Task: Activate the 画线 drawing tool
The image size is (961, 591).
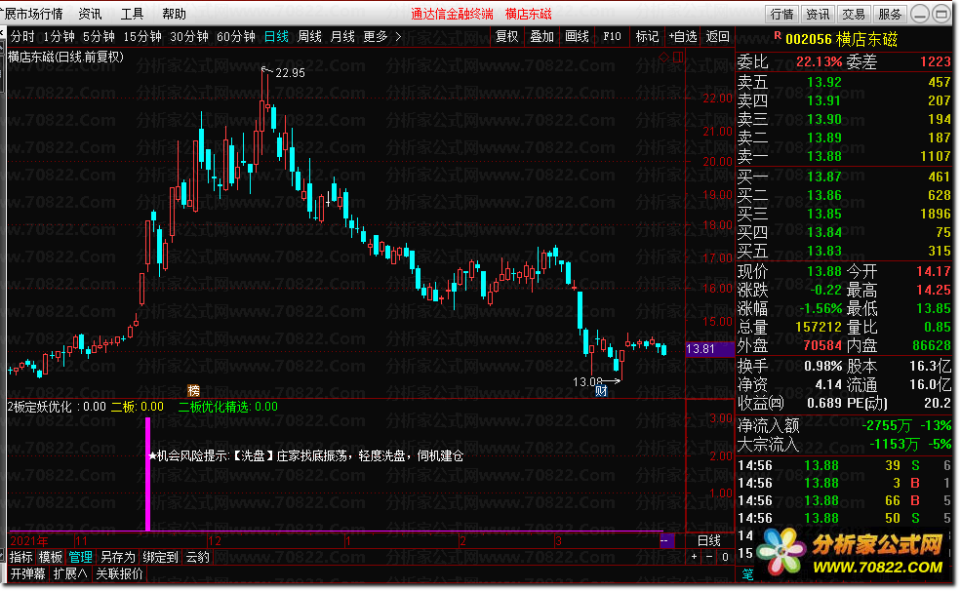Action: (577, 37)
